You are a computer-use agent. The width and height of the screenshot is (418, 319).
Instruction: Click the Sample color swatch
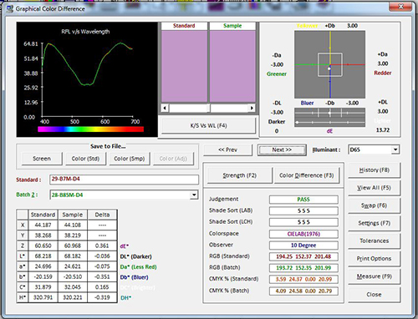pos(232,66)
